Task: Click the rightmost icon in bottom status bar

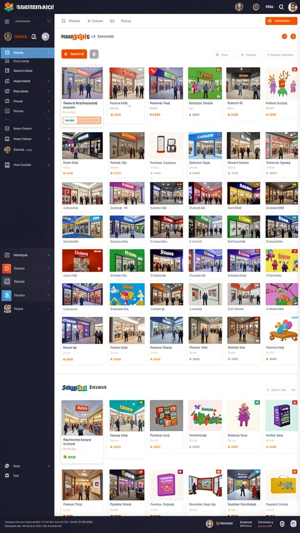Action: [293, 524]
